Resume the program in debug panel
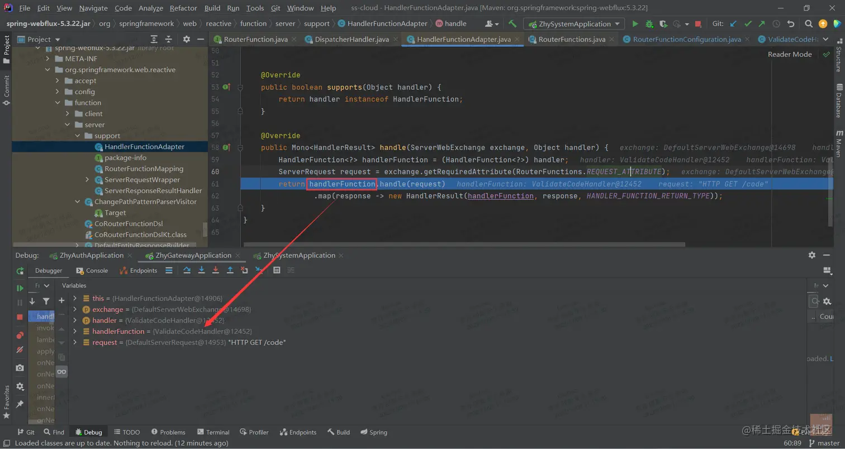Screen dimensions: 845x449 tap(20, 288)
